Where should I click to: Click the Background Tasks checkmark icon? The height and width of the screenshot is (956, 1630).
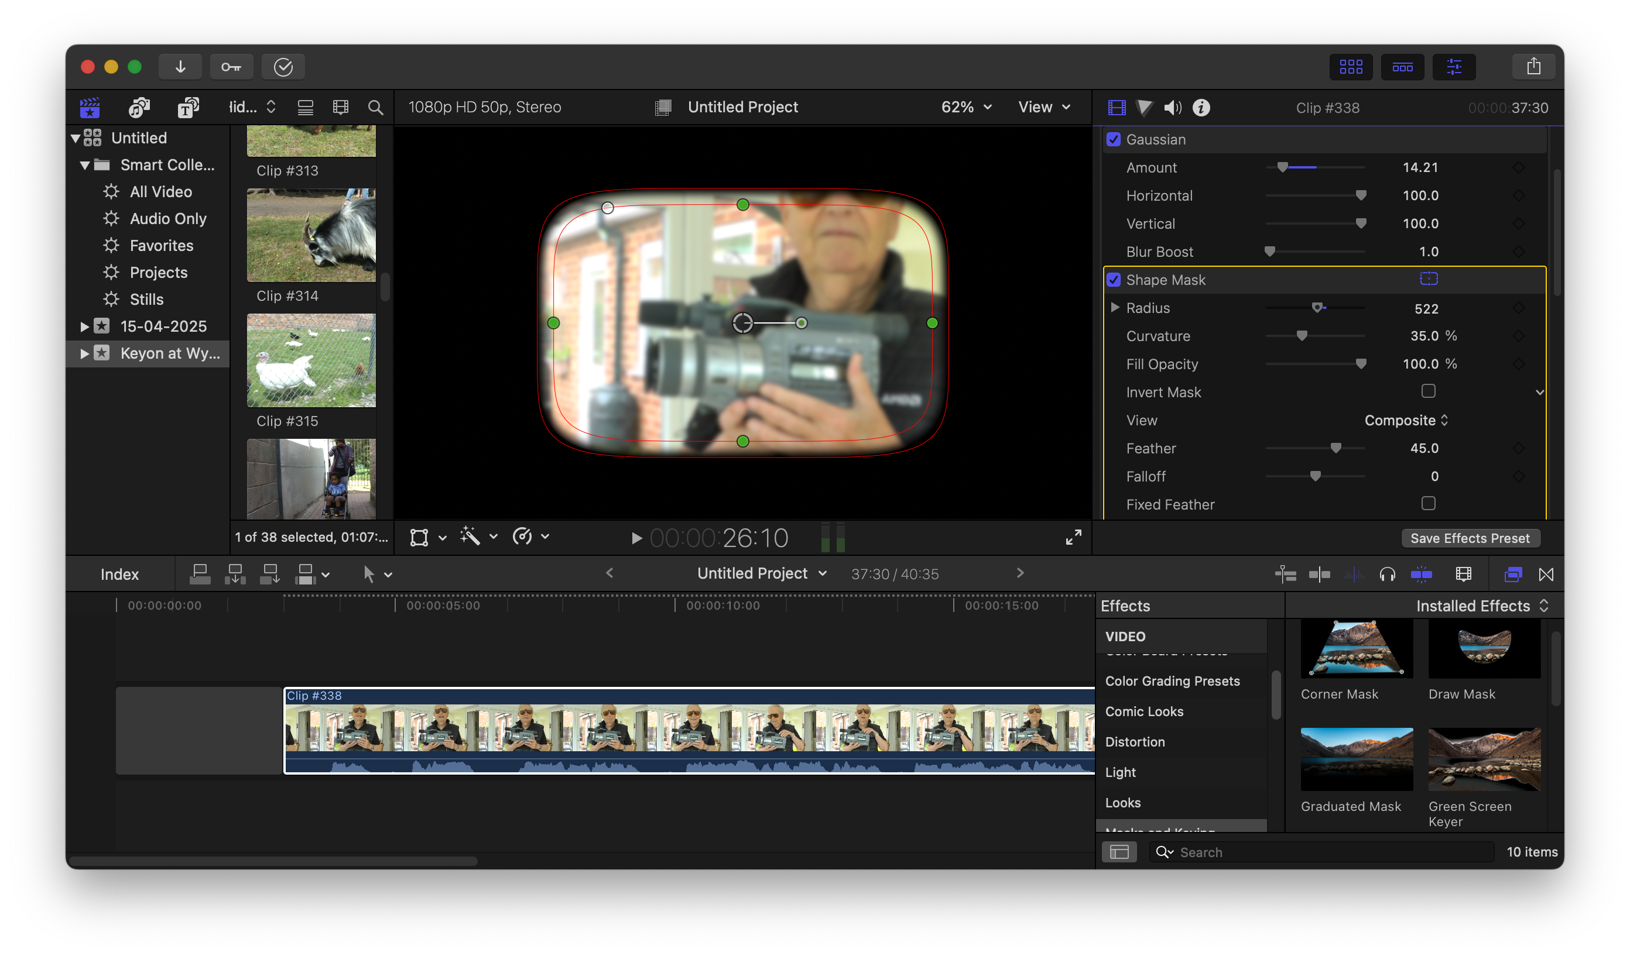click(283, 67)
